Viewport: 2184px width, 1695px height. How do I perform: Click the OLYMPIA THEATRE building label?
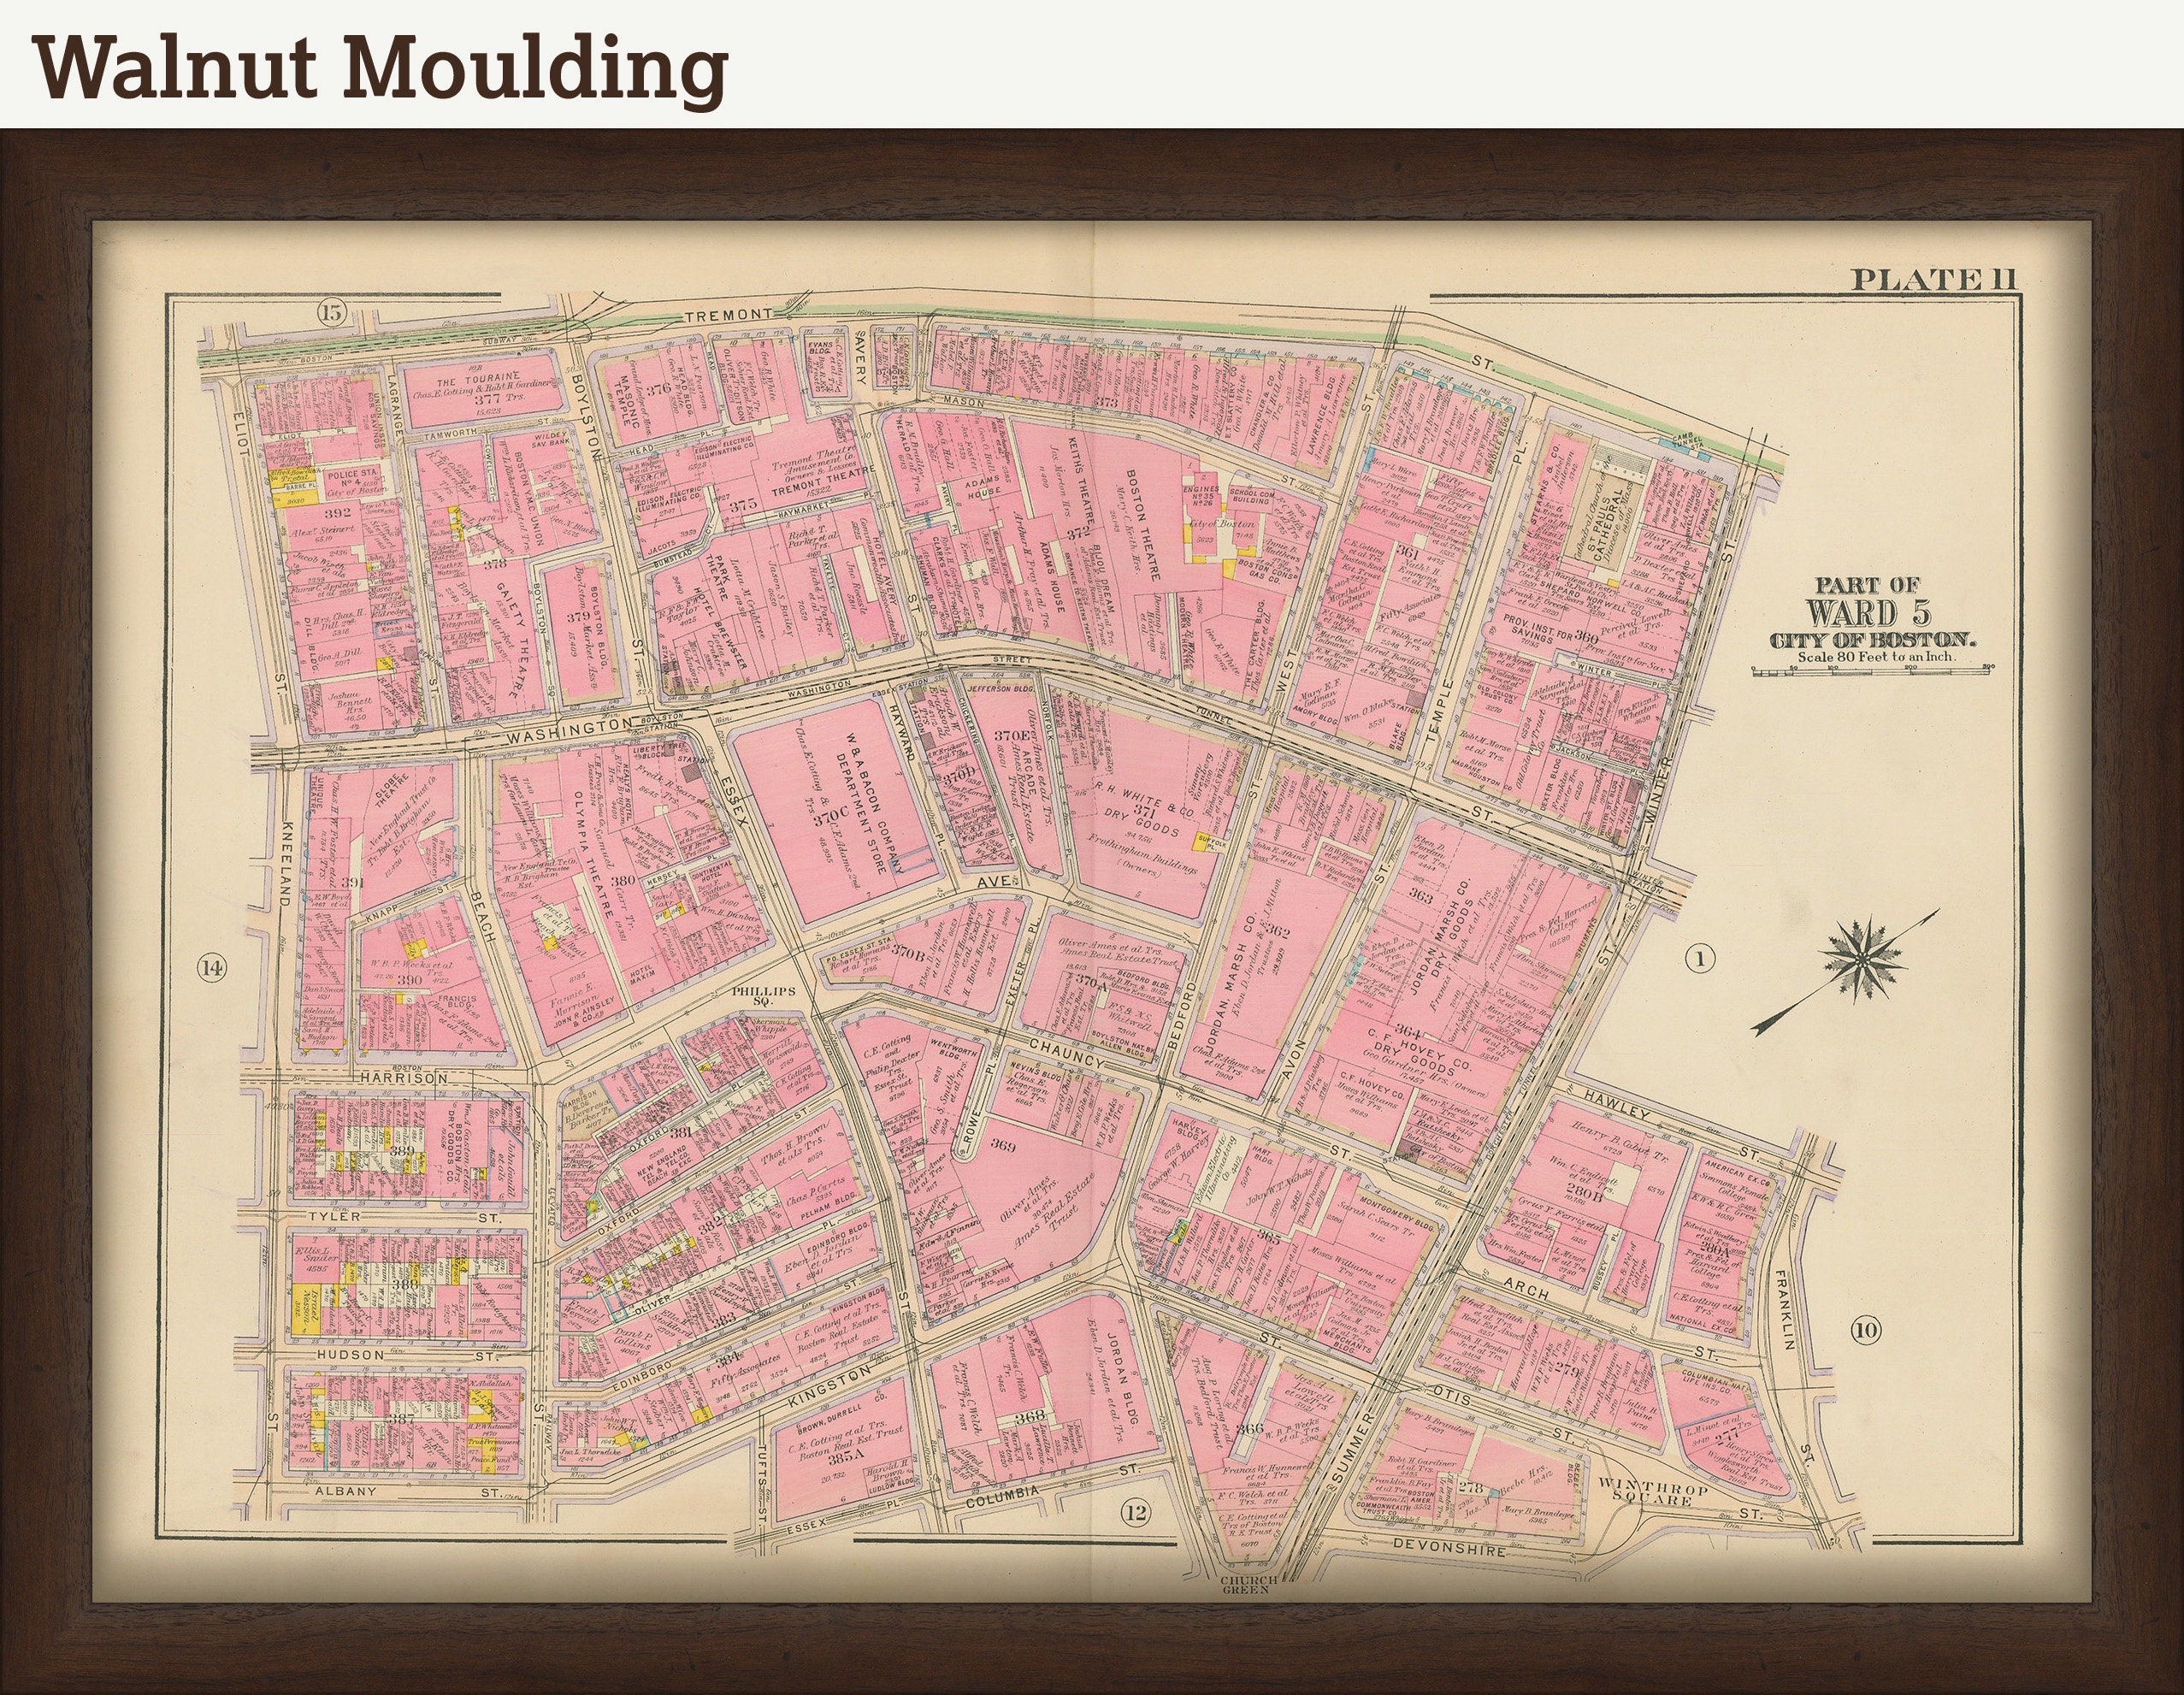pos(595,855)
